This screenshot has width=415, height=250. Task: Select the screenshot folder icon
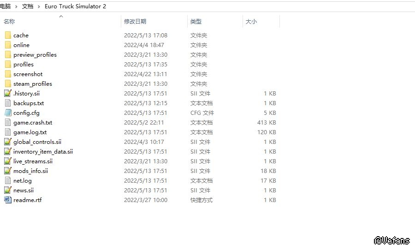tap(8, 74)
